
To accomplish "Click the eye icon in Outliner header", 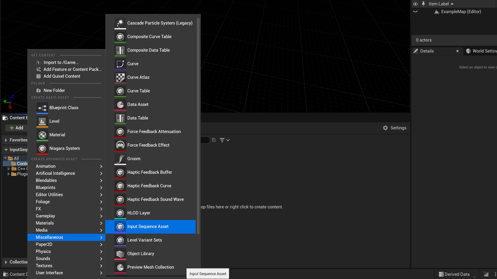I will pos(415,4).
